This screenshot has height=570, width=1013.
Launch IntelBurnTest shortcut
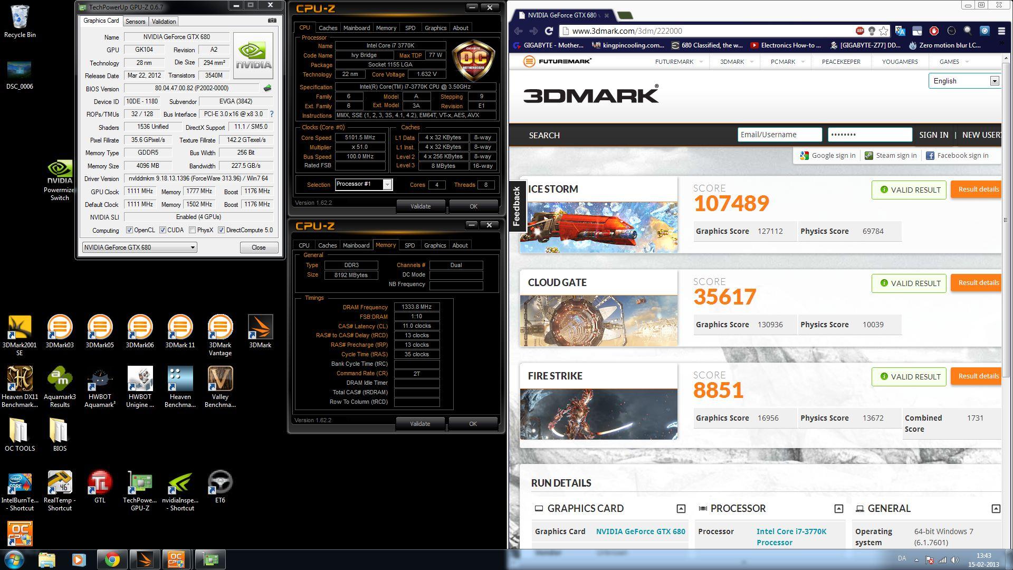[20, 491]
